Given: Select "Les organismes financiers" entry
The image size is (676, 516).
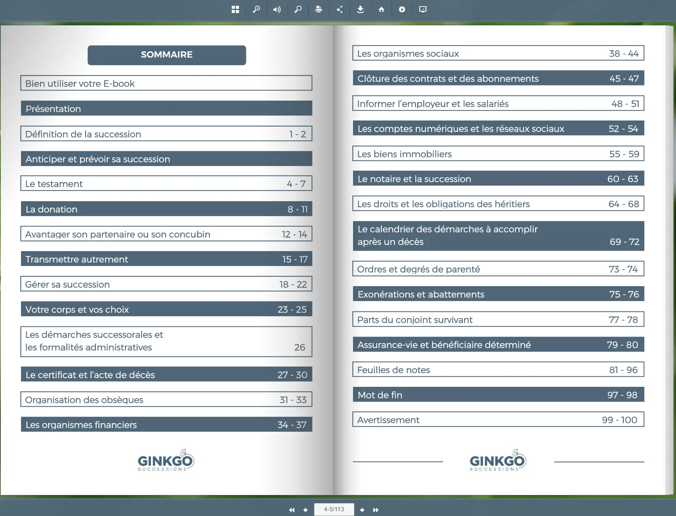Looking at the screenshot, I should [166, 424].
